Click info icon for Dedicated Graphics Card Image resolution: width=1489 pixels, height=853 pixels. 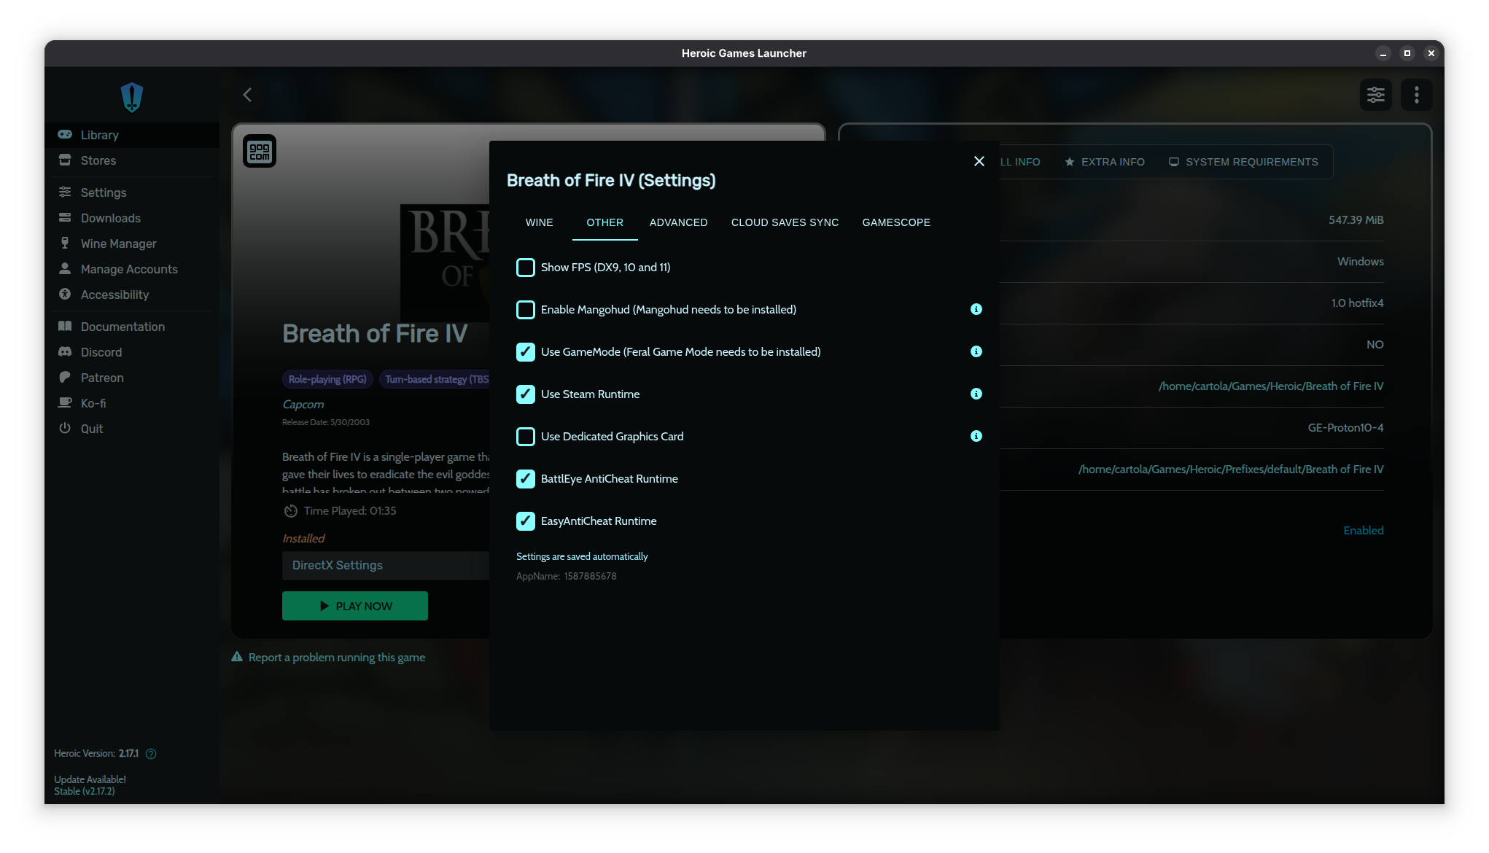(976, 436)
